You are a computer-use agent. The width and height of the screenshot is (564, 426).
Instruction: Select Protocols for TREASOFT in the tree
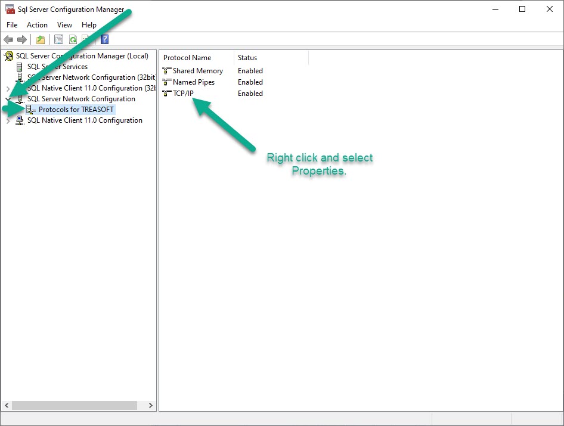pos(76,110)
